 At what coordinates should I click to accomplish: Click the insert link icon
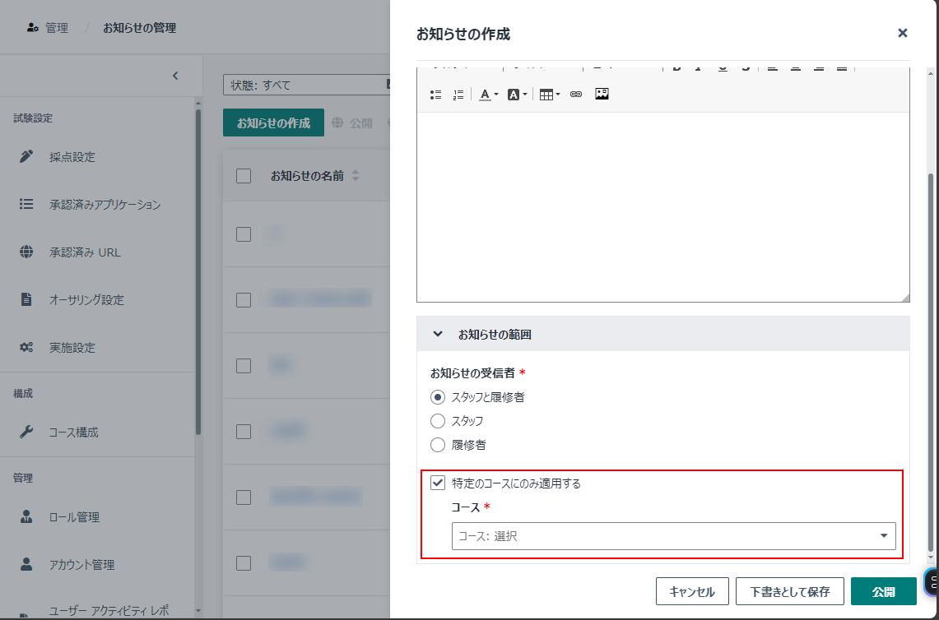coord(576,95)
